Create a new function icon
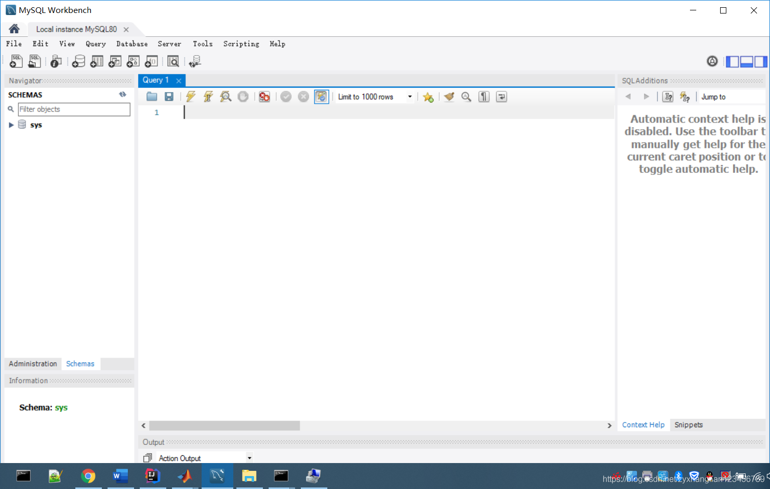 click(151, 61)
